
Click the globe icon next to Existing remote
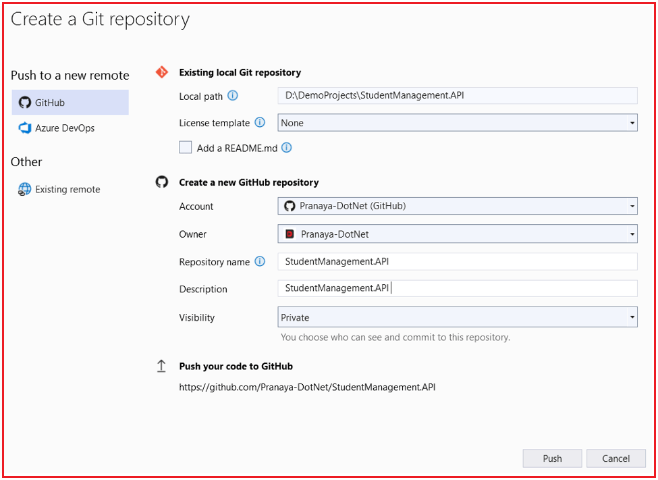24,189
